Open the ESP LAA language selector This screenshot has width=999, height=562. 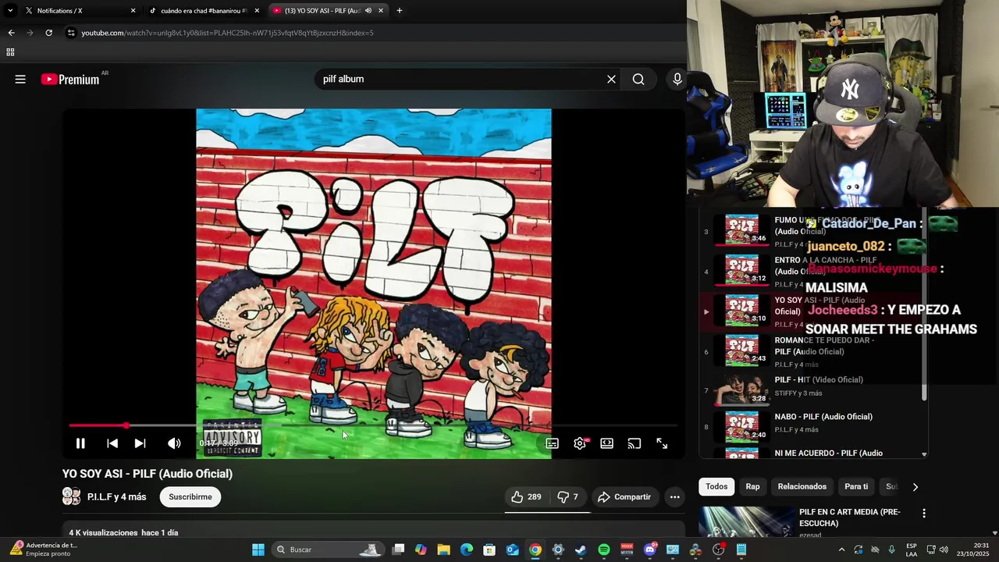912,550
